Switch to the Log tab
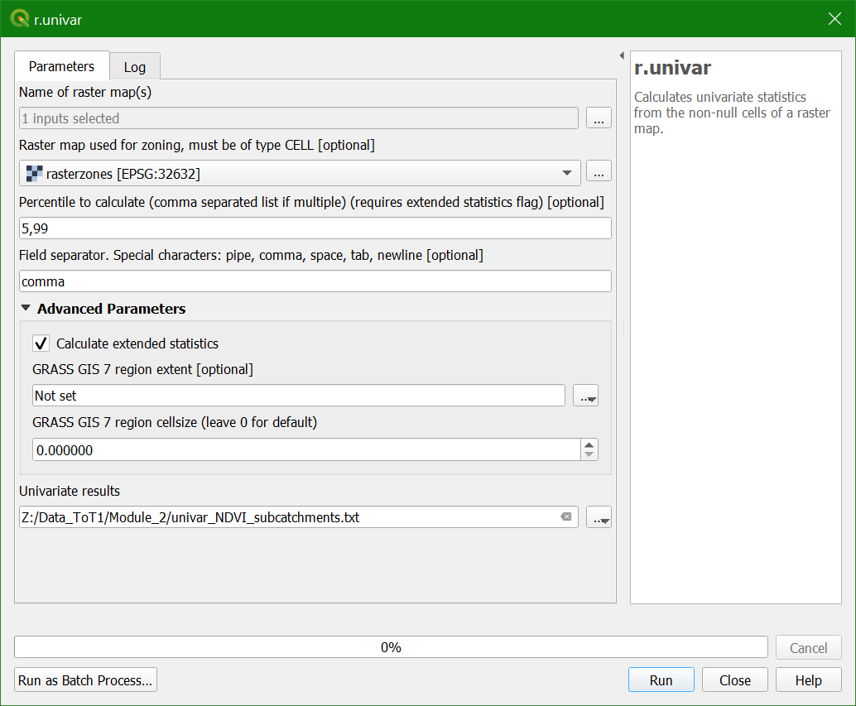Image resolution: width=856 pixels, height=706 pixels. [134, 67]
